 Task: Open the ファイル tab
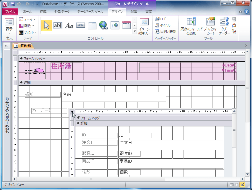(x=10, y=11)
